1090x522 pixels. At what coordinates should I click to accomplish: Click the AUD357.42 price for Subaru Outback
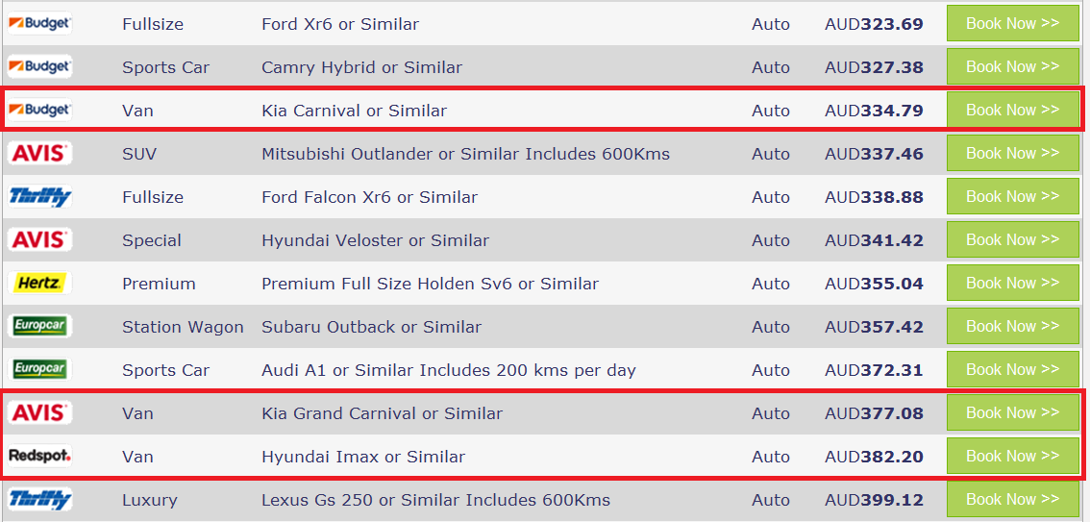pos(874,327)
